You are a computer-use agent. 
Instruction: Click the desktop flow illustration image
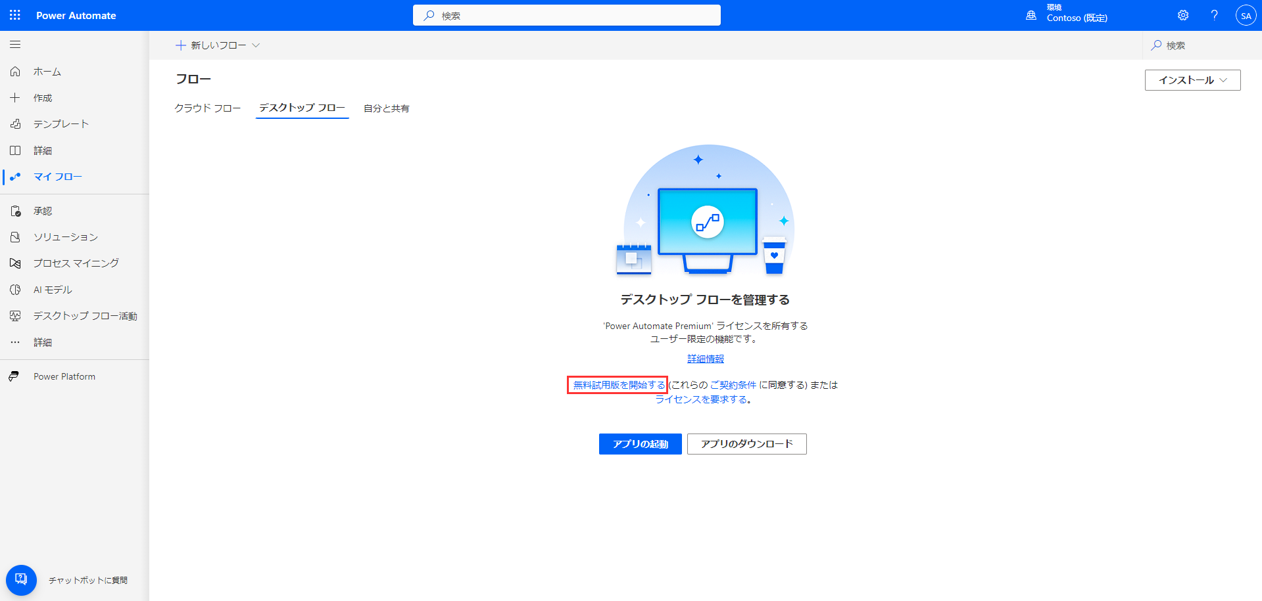pyautogui.click(x=706, y=210)
